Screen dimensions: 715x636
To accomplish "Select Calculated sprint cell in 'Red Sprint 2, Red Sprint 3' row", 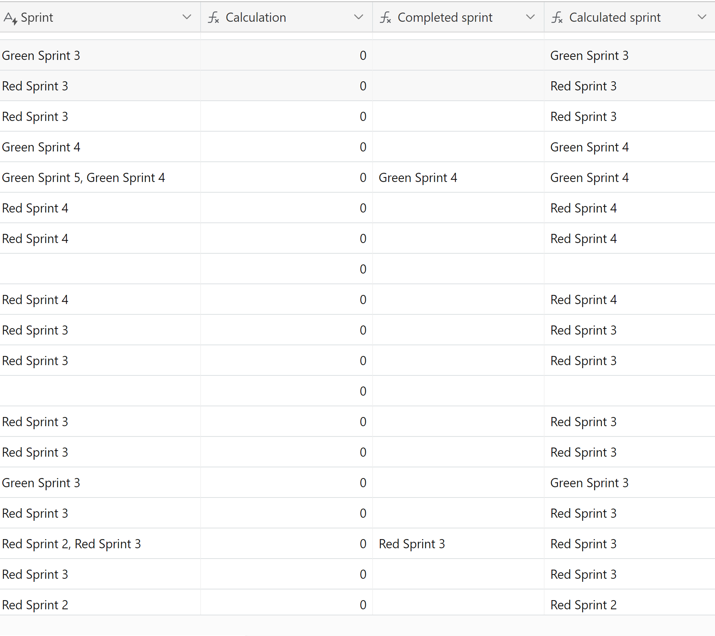I will coord(630,544).
